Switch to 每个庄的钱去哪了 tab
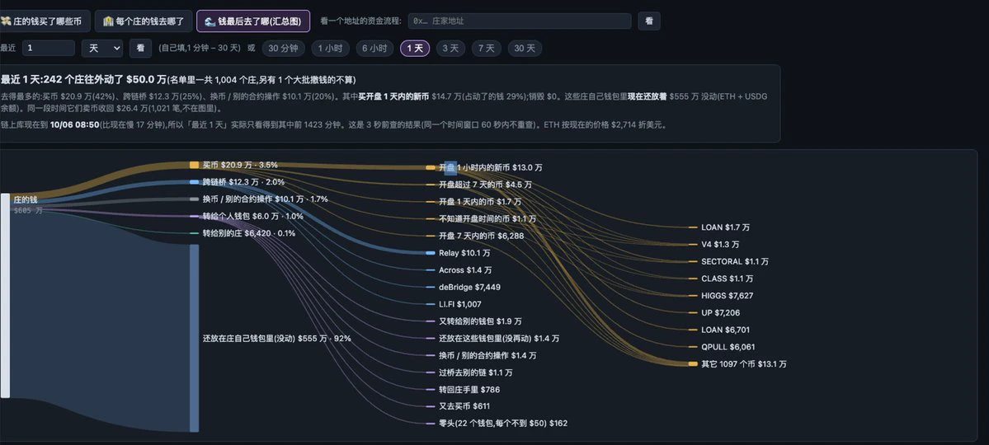This screenshot has width=989, height=445. pos(144,21)
